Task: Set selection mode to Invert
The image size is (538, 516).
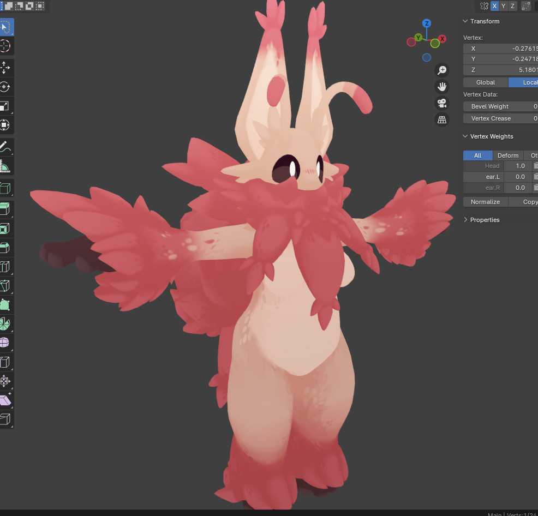Action: [x=29, y=6]
